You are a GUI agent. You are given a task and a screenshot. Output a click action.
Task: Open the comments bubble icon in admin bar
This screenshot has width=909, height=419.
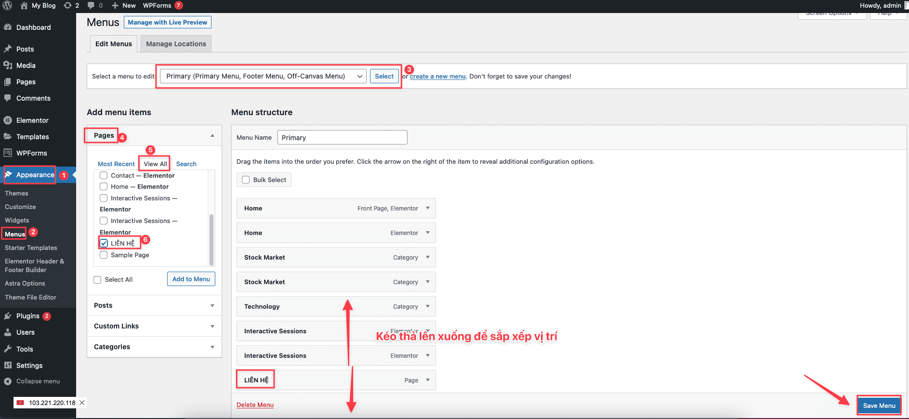[x=91, y=5]
